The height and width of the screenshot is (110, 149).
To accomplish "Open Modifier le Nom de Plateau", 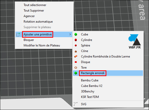I will pos(42,45).
